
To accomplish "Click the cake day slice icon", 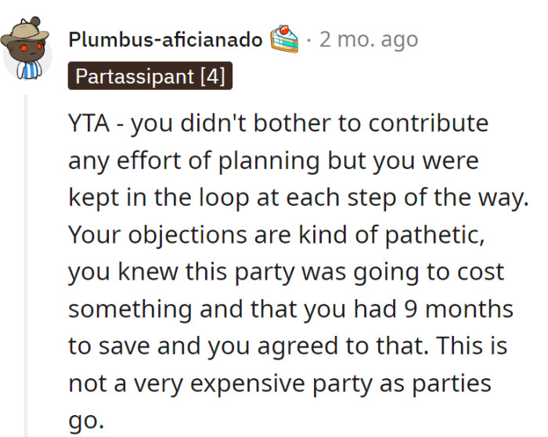I will pos(285,38).
